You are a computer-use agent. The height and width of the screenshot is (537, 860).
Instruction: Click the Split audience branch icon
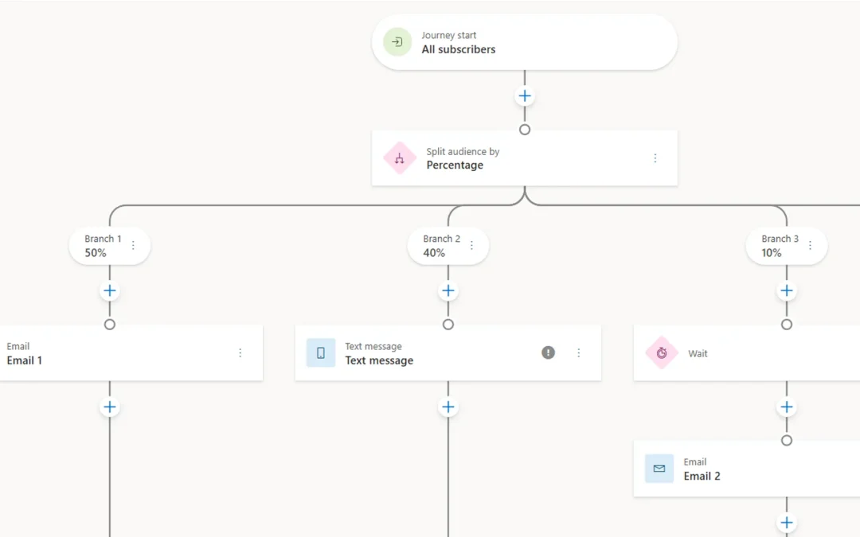399,158
